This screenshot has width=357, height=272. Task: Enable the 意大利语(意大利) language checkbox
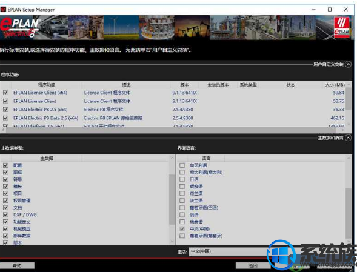pyautogui.click(x=182, y=172)
